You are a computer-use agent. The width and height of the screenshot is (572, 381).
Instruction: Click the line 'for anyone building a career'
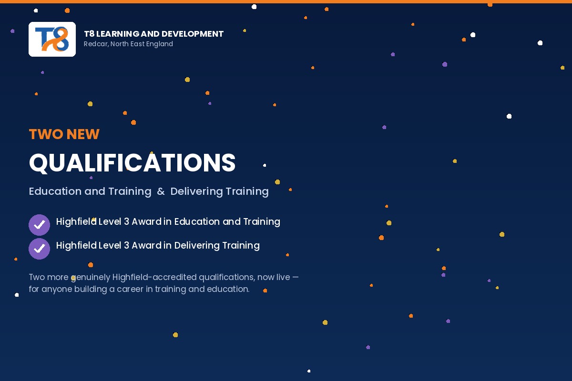139,289
